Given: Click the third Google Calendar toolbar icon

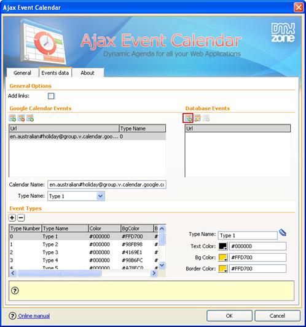Looking at the screenshot, I should click(30, 118).
